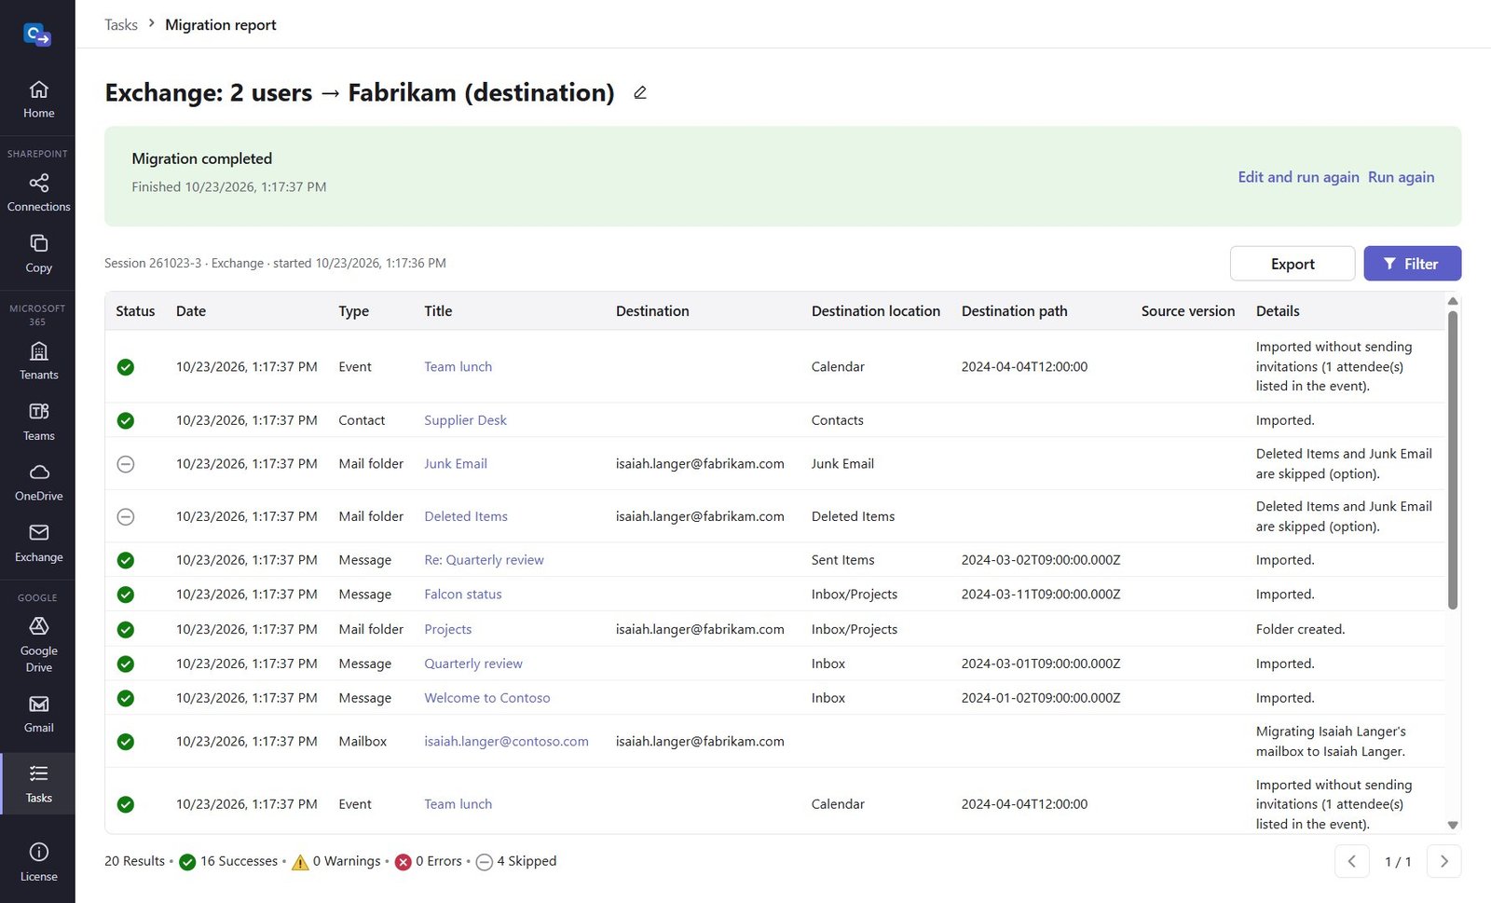Open Falcon status message link

point(463,595)
